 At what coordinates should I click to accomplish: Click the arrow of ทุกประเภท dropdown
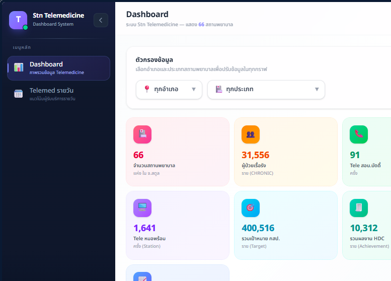pyautogui.click(x=317, y=89)
